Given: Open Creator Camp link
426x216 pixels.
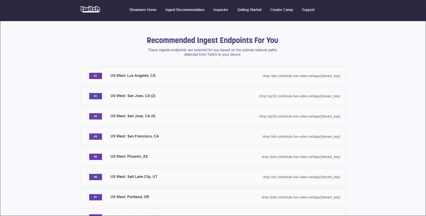Looking at the screenshot, I should [x=282, y=10].
